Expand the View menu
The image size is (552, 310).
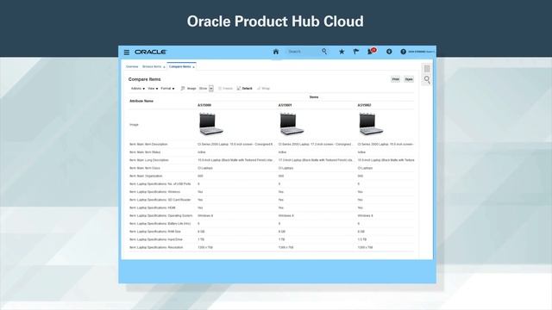153,89
